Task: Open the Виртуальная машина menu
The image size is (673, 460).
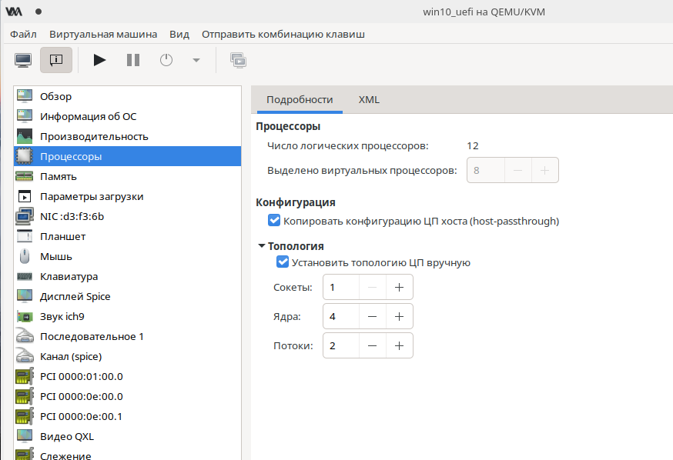Action: coord(103,34)
